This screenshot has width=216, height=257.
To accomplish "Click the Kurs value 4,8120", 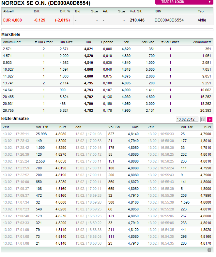I will (133, 230).
